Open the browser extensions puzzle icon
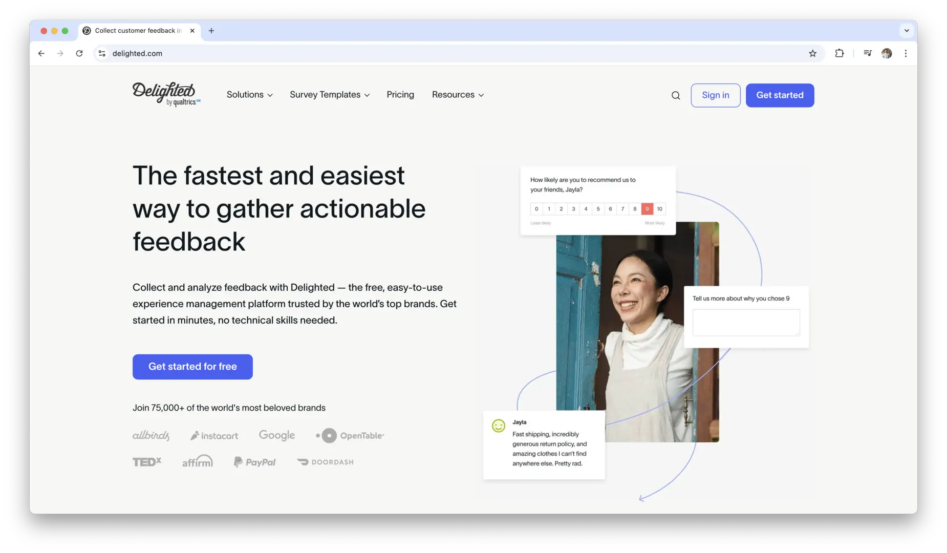This screenshot has width=947, height=553. coord(839,53)
